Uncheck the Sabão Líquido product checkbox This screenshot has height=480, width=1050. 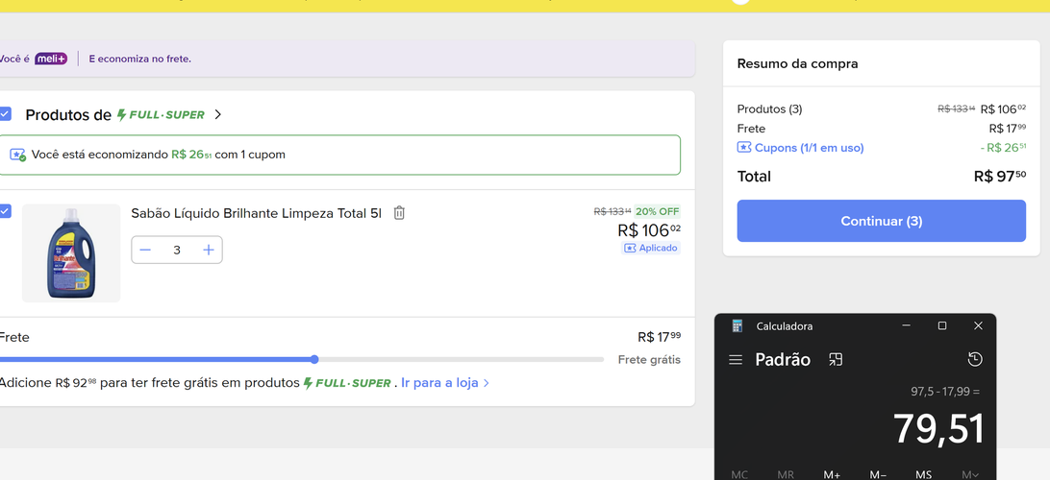5,211
